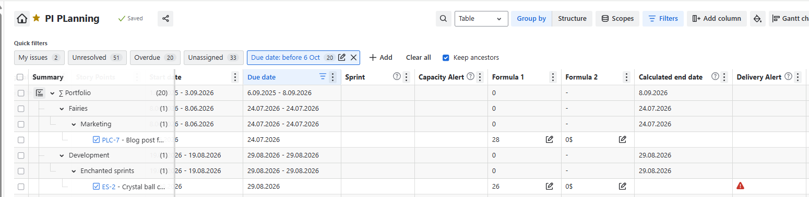This screenshot has height=197, width=809.
Task: Select the ES-2 row checkbox
Action: pyautogui.click(x=20, y=186)
